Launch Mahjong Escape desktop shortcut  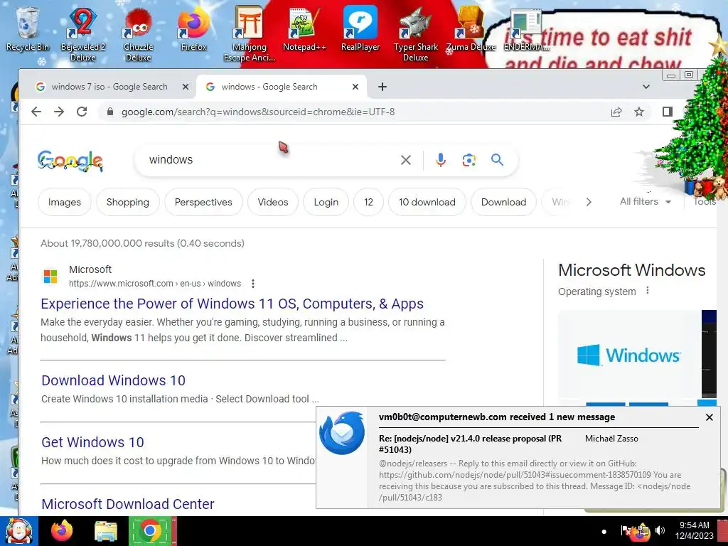click(x=250, y=33)
